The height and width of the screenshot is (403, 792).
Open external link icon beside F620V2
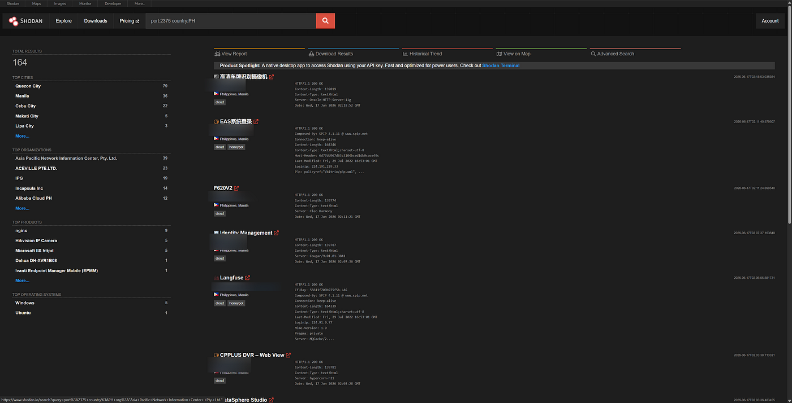click(236, 188)
